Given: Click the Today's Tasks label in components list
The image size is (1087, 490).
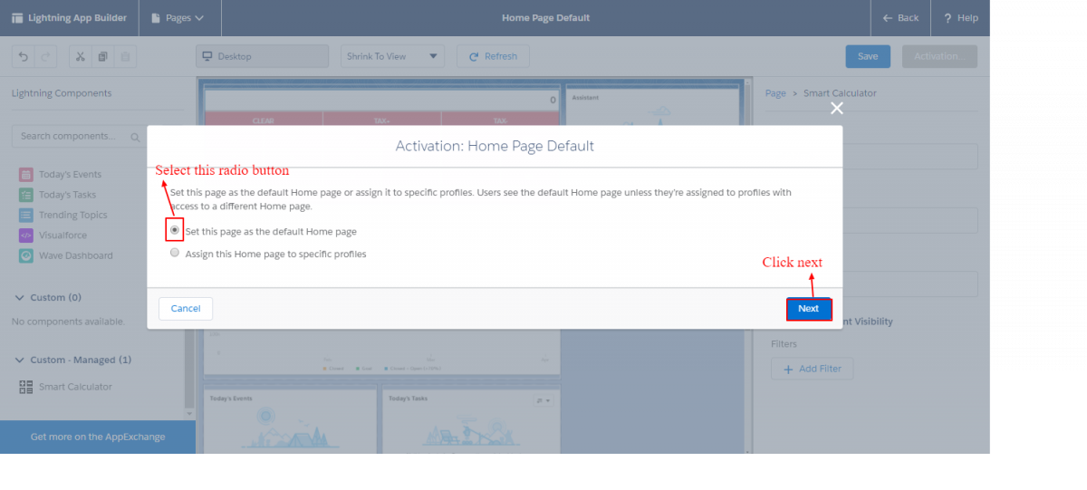Looking at the screenshot, I should tap(67, 195).
